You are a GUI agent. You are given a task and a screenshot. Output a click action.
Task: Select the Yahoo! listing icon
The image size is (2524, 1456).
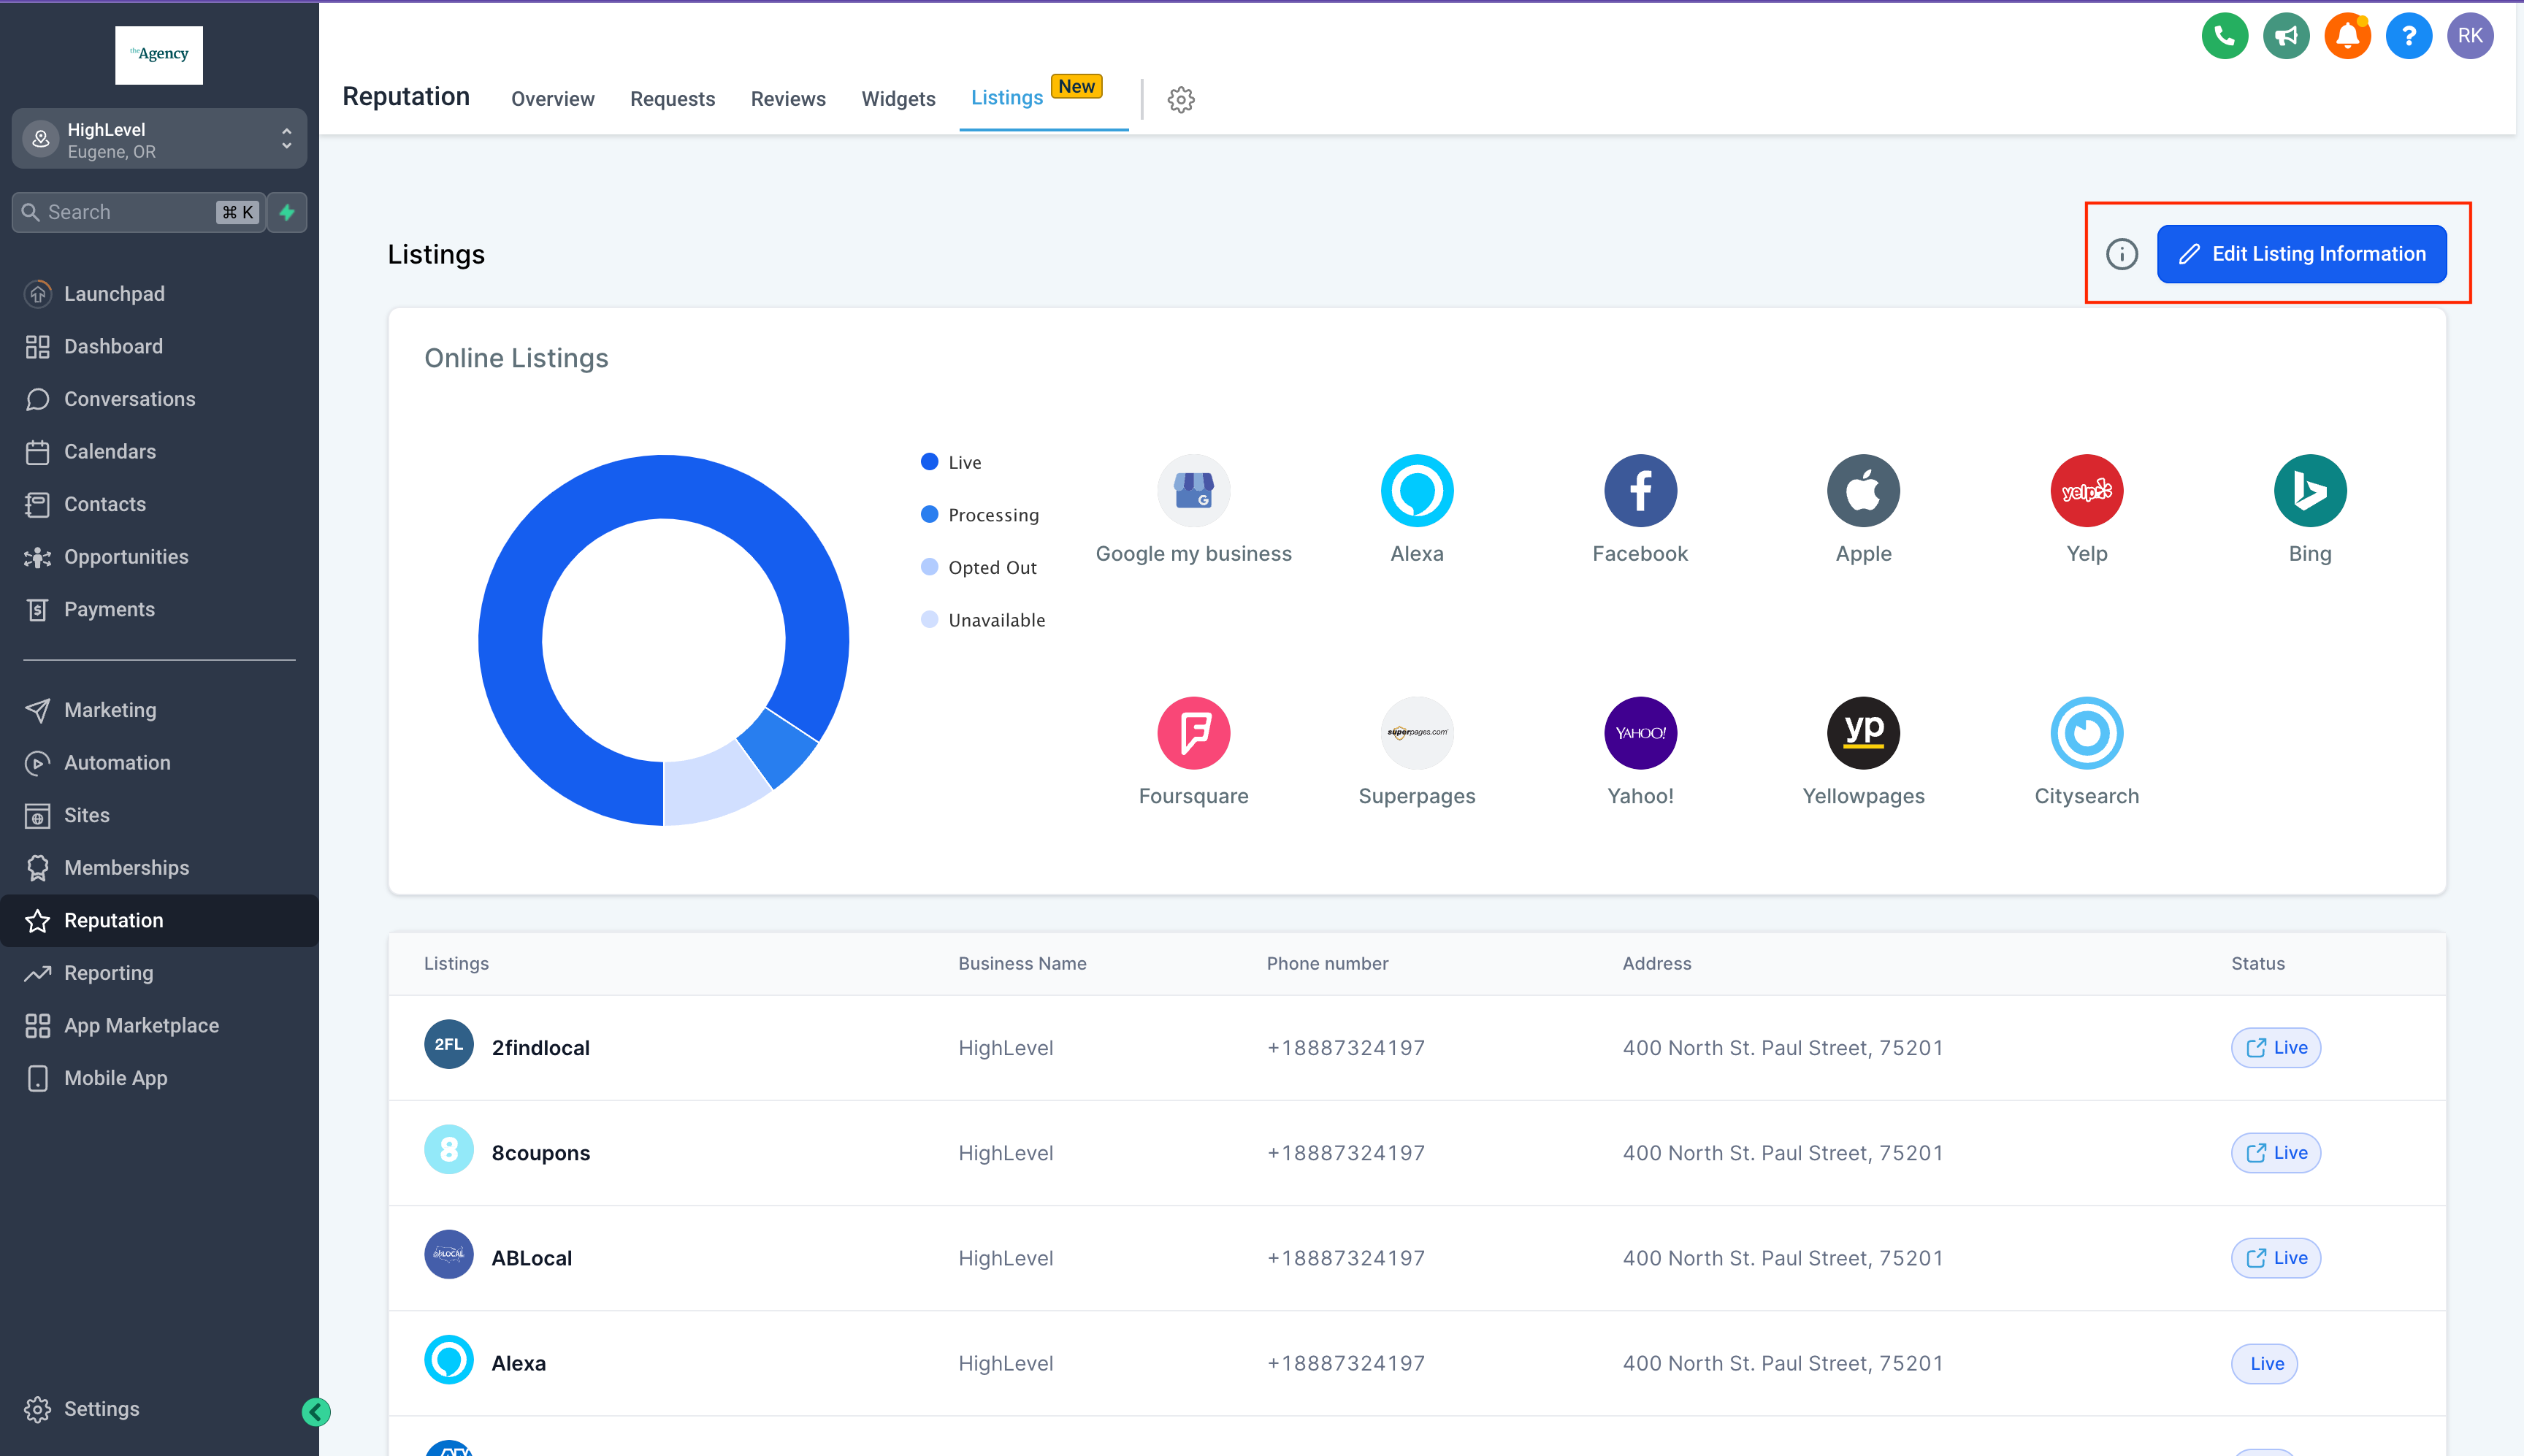coord(1640,733)
